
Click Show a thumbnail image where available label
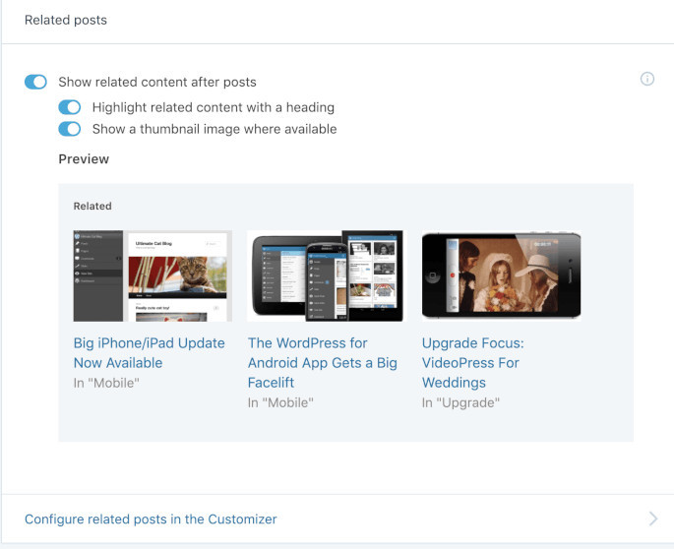214,129
